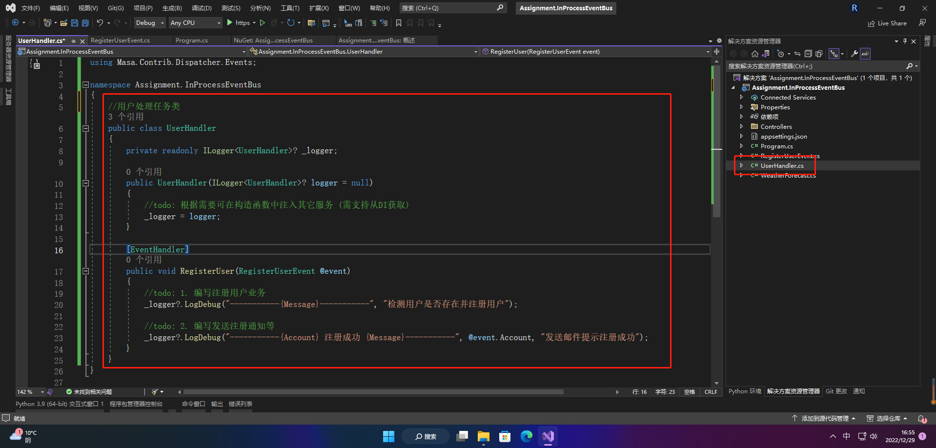Open the Any CPU platform dropdown
The height and width of the screenshot is (448, 936).
(x=195, y=23)
